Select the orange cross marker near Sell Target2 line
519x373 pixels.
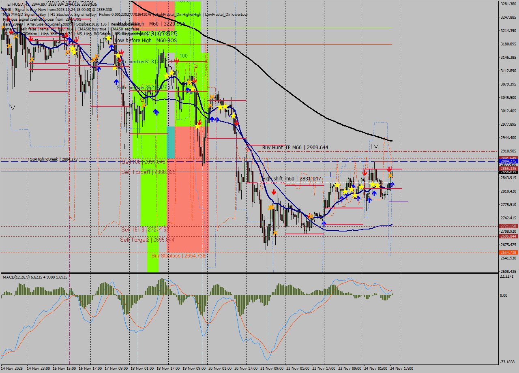click(275, 232)
